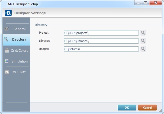Browse for the Images directory folder
164x114 pixels.
pos(143,49)
